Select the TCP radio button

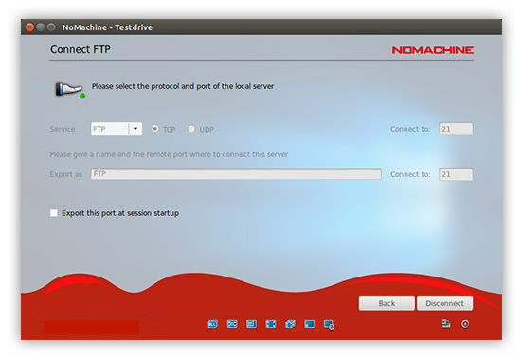(154, 129)
